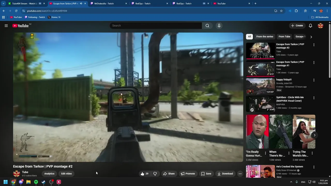
Task: Open options for Trying The World's short
Action: pyautogui.click(x=312, y=153)
